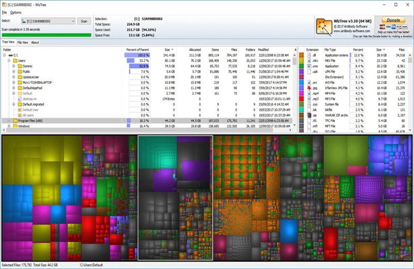Image resolution: width=414 pixels, height=269 pixels.
Task: Click the Donate button
Action: coord(393,20)
